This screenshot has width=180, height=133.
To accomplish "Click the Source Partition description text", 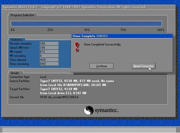I will click(x=77, y=83).
